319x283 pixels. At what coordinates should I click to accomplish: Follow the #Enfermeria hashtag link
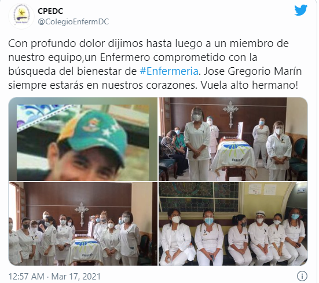[169, 71]
